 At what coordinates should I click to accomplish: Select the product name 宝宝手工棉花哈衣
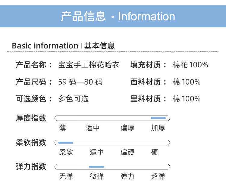coord(89,65)
